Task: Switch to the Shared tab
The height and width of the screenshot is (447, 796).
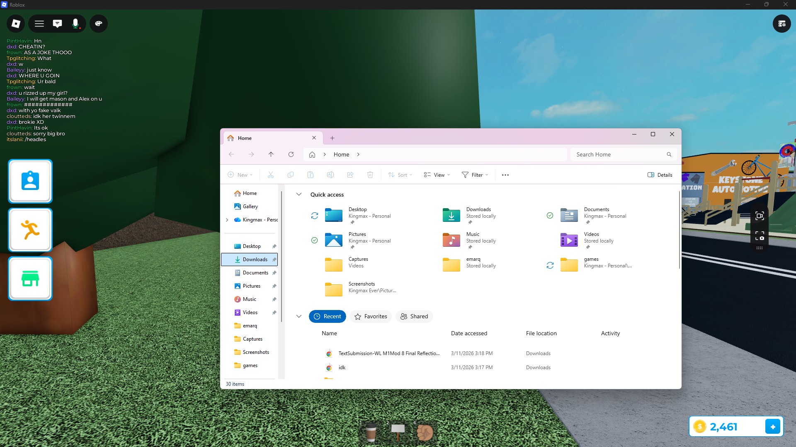Action: coord(414,316)
